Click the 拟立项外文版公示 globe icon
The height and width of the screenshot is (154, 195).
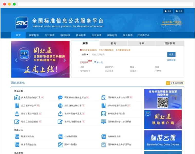pyautogui.click(x=60, y=106)
